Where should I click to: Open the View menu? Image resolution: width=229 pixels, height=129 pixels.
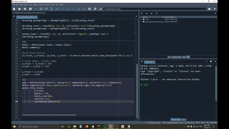[x=57, y=5]
